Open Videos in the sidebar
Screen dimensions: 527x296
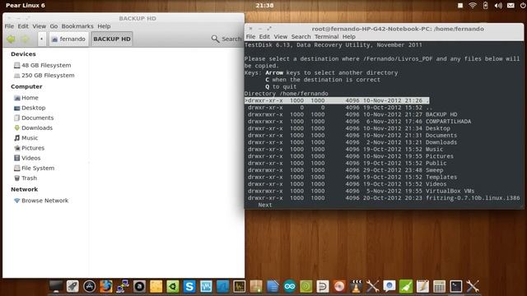tap(27, 158)
